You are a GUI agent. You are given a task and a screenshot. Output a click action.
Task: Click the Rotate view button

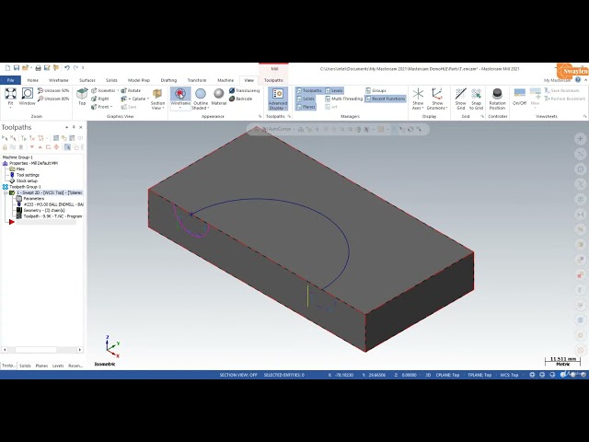tap(131, 90)
